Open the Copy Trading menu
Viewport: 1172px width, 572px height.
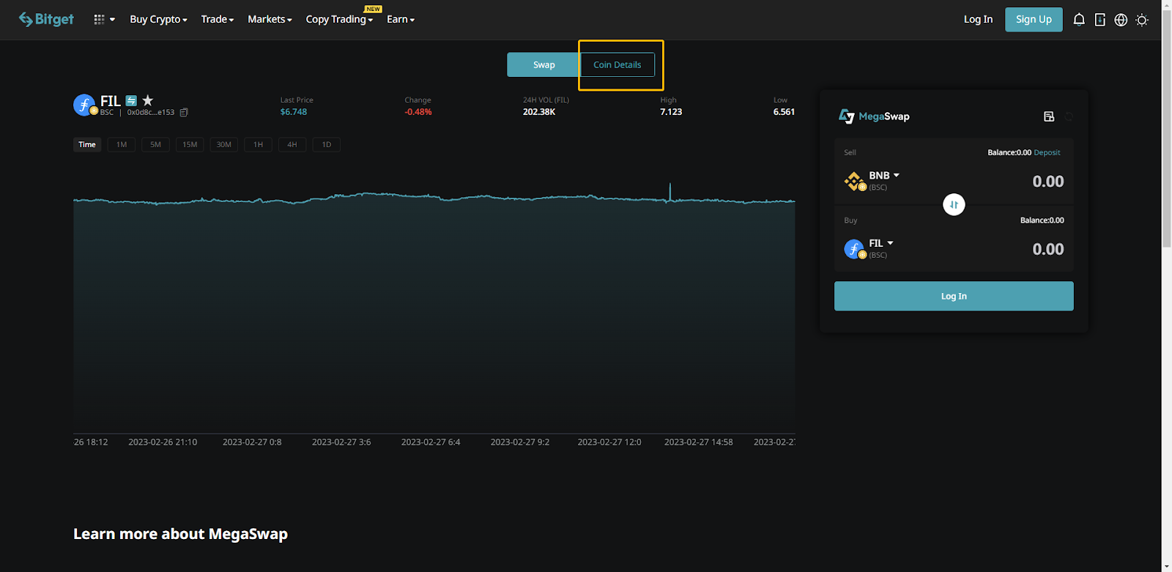pyautogui.click(x=339, y=20)
